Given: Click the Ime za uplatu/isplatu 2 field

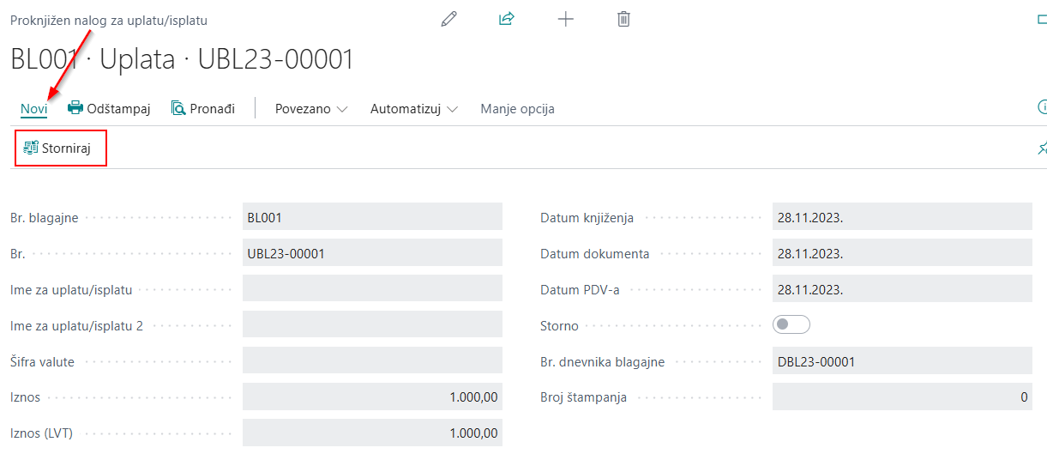Looking at the screenshot, I should pyautogui.click(x=372, y=325).
